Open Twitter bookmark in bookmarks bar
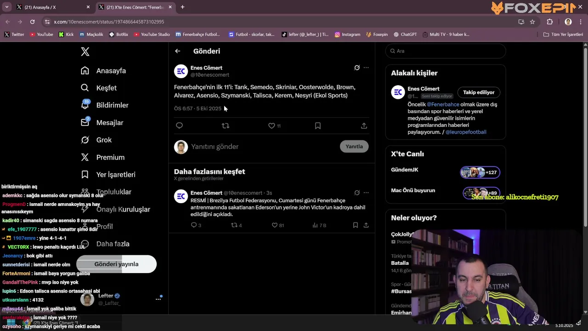This screenshot has width=588, height=331. click(x=14, y=34)
